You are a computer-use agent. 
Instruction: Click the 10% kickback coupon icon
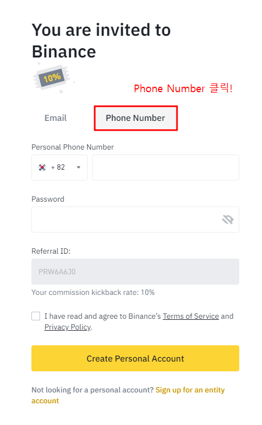[52, 78]
